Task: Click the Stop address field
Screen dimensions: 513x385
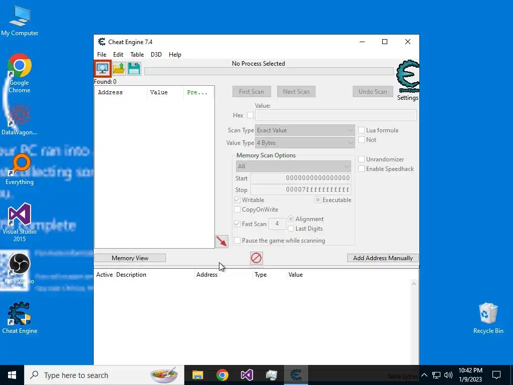Action: pos(301,189)
